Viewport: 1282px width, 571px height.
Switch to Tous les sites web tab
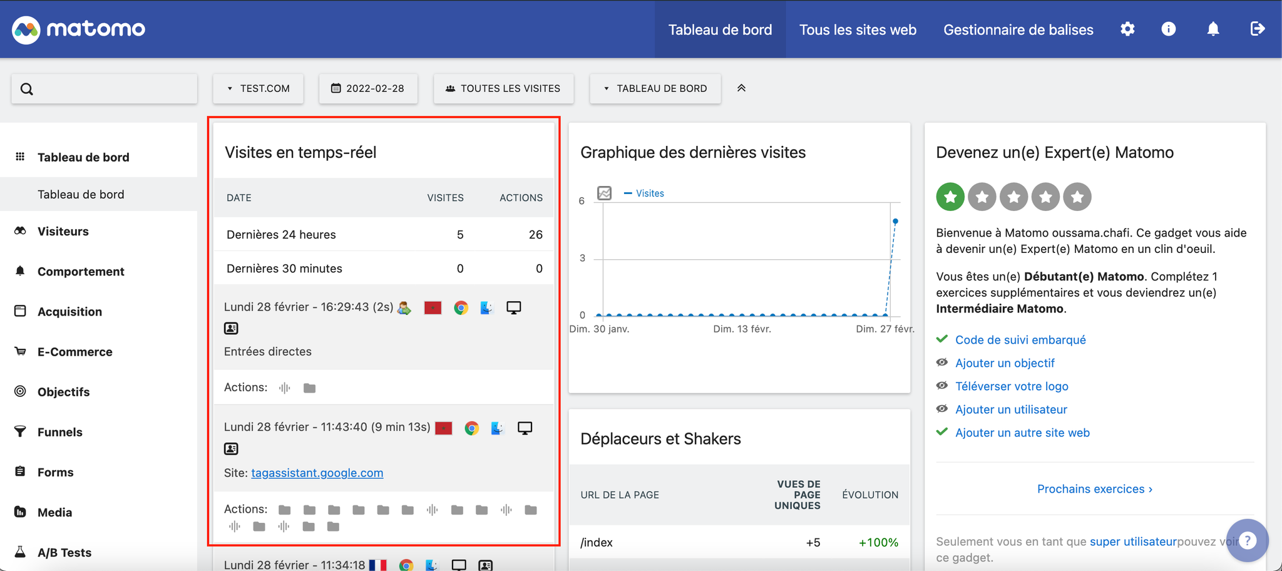coord(858,29)
